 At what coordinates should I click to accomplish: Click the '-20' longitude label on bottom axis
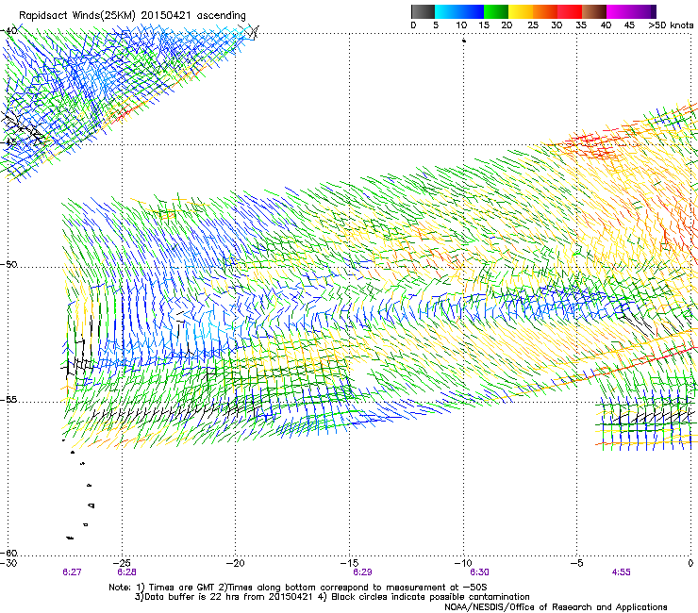(x=236, y=563)
